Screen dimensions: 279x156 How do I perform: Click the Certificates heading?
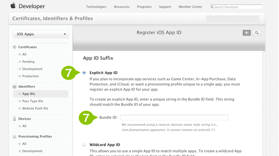point(28,47)
